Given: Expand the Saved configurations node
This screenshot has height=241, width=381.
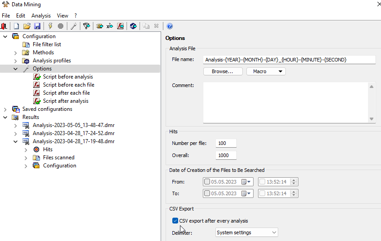Looking at the screenshot, I should point(5,110).
